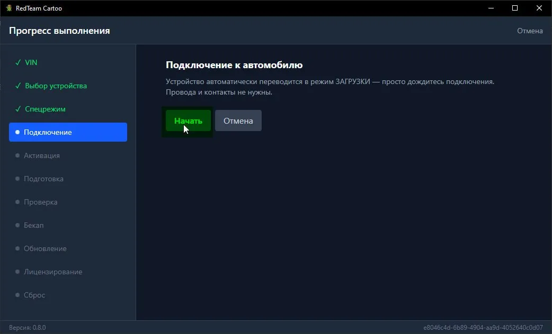Screen dimensions: 552x334
Task: Click the text 'Провода и контакты не нужны.'
Action: point(219,92)
